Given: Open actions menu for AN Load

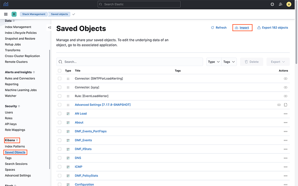Looking at the screenshot, I should click(x=286, y=114).
